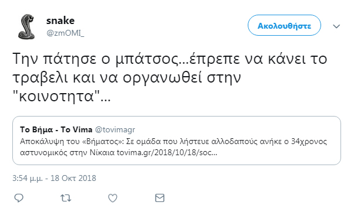Viewport: 354px width, 219px height.
Task: Open the tovima.gr/2018/10/18/soc... article link
Action: point(167,153)
